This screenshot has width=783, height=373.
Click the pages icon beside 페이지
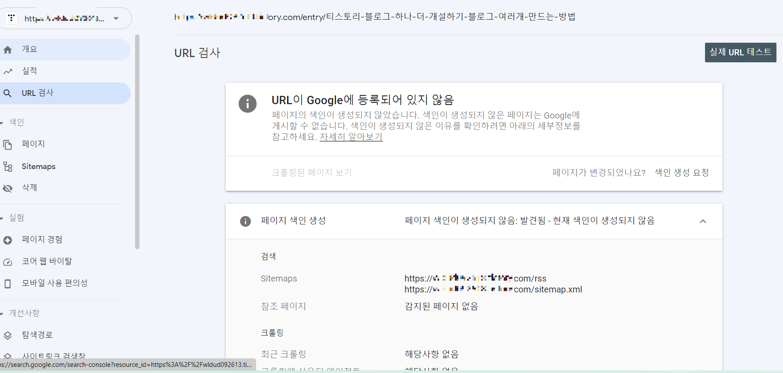pyautogui.click(x=7, y=145)
